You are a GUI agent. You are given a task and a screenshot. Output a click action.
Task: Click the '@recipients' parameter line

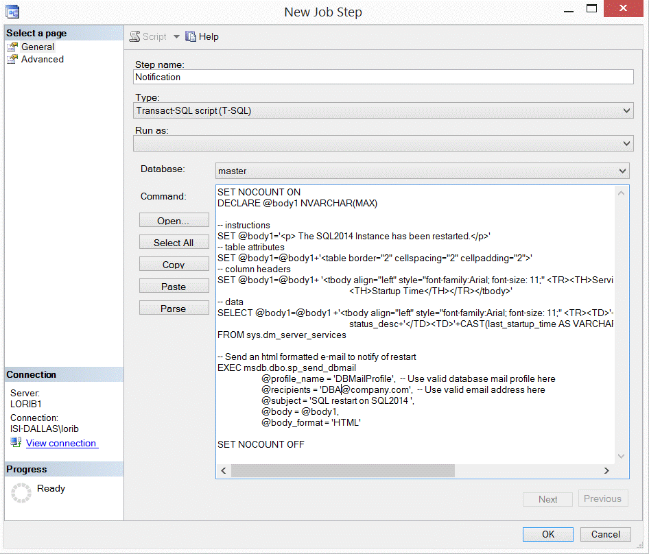point(403,389)
